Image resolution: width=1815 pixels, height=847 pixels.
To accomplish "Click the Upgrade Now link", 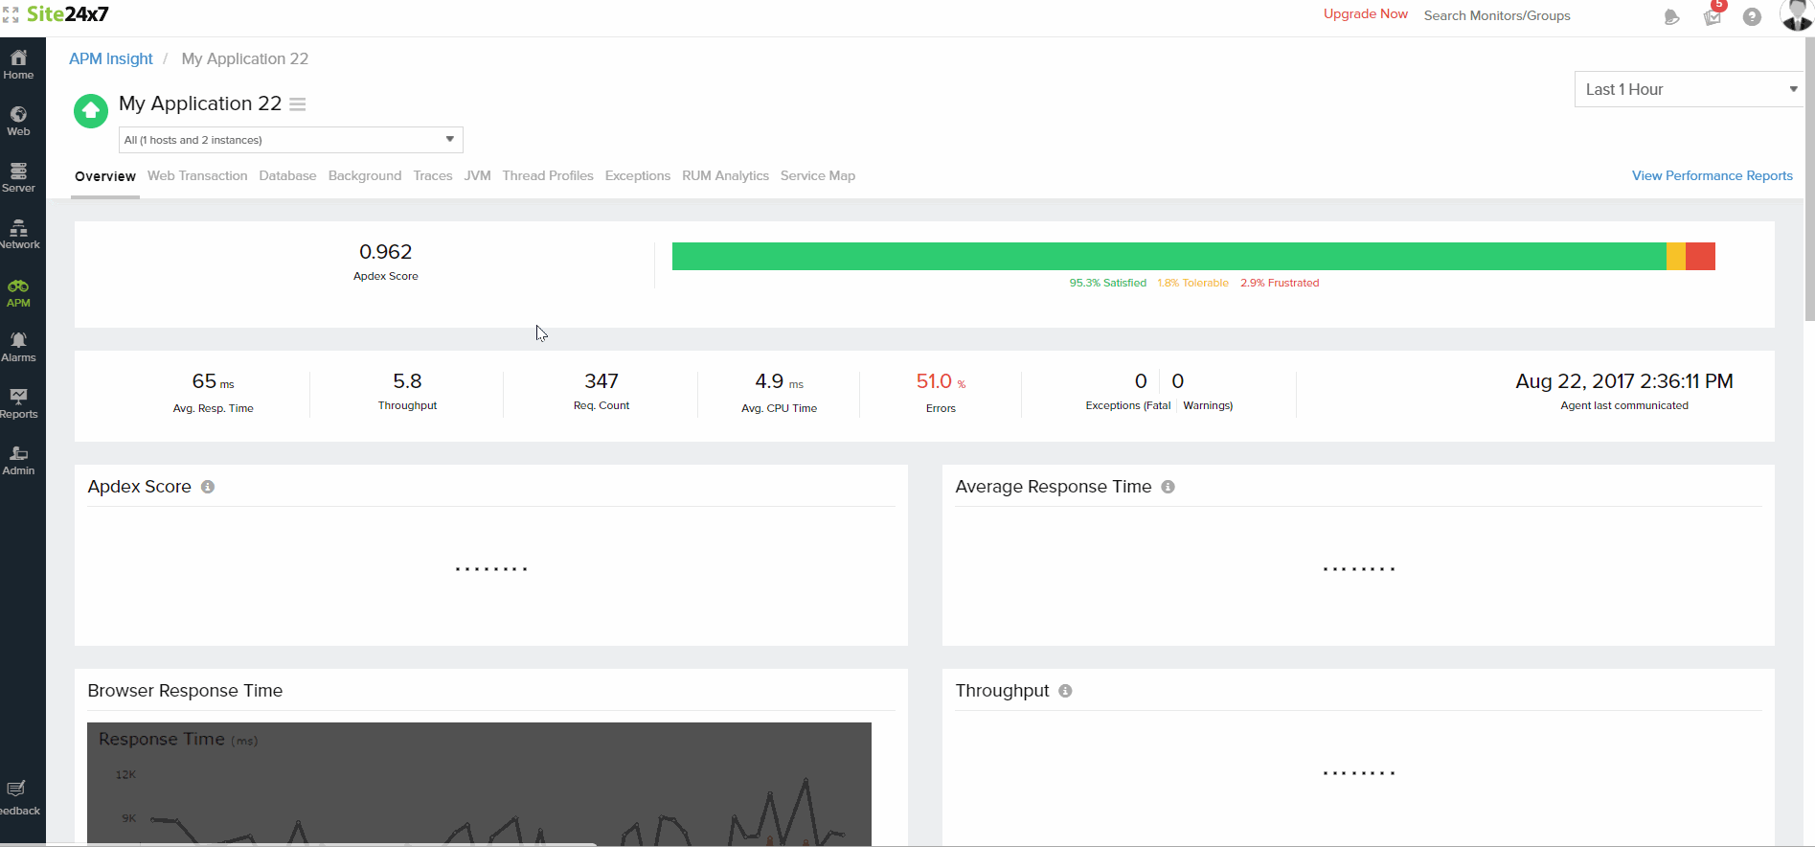I will click(x=1365, y=14).
